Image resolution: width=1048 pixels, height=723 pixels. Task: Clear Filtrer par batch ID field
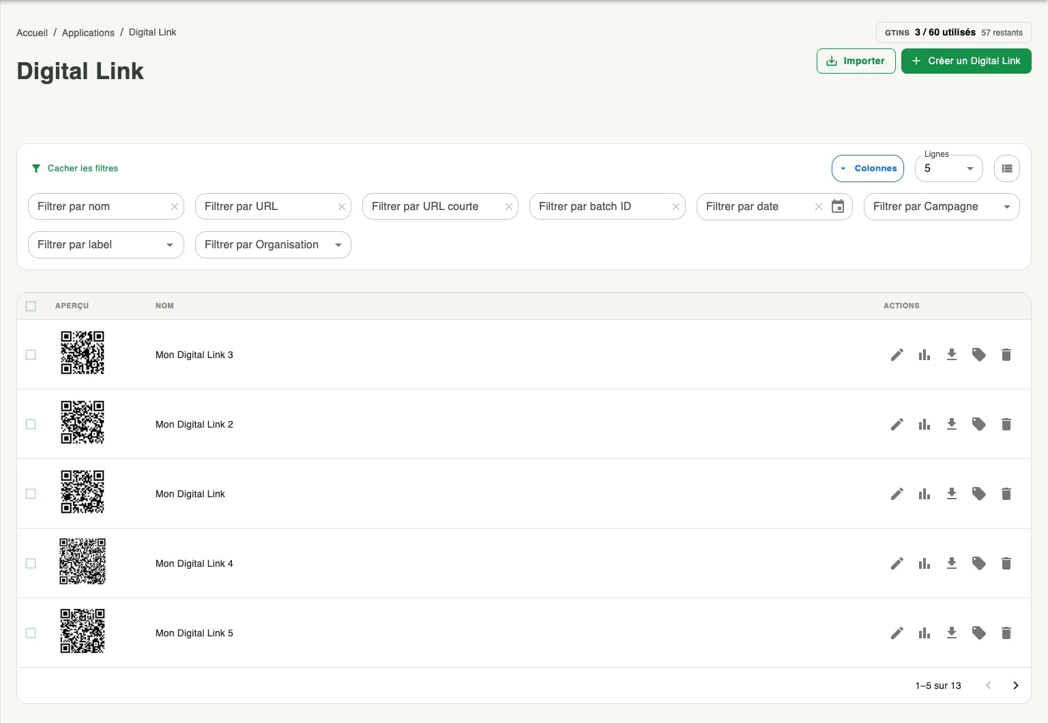point(676,207)
